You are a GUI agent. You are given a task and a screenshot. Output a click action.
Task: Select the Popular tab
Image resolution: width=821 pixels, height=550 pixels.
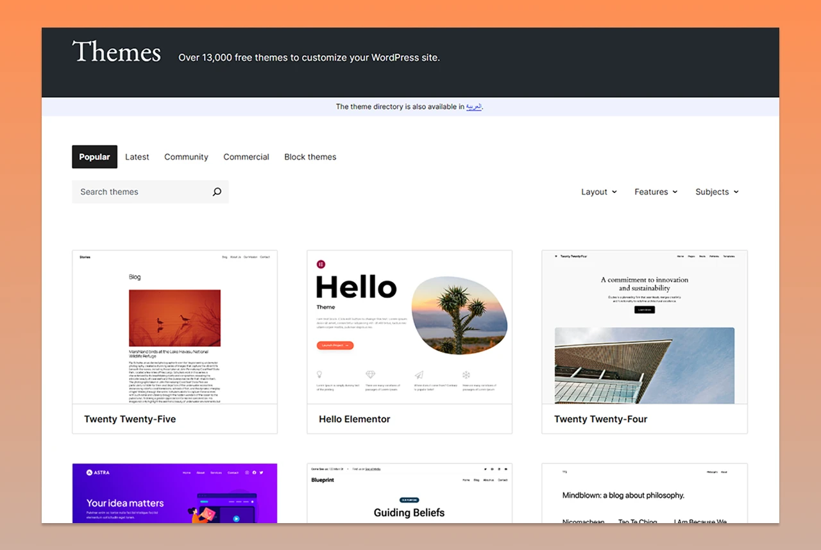(x=94, y=157)
